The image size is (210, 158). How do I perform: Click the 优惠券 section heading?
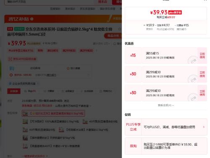(129, 44)
